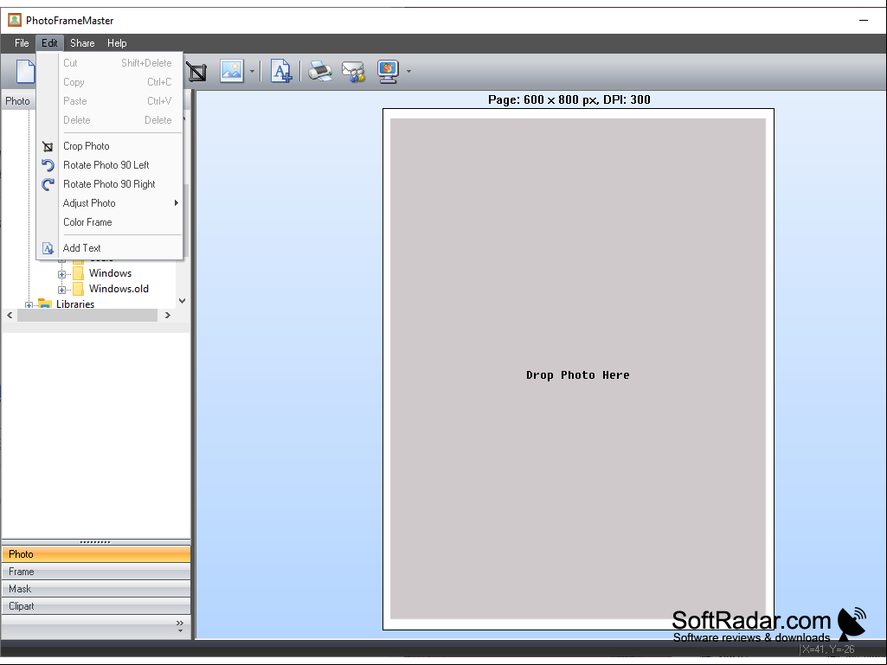Open the Adjust Photo submenu
The height and width of the screenshot is (665, 887).
(x=110, y=203)
